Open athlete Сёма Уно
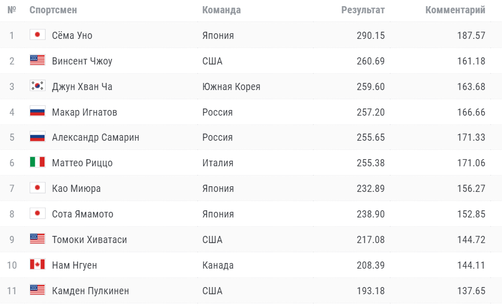502x306 pixels. pyautogui.click(x=72, y=35)
